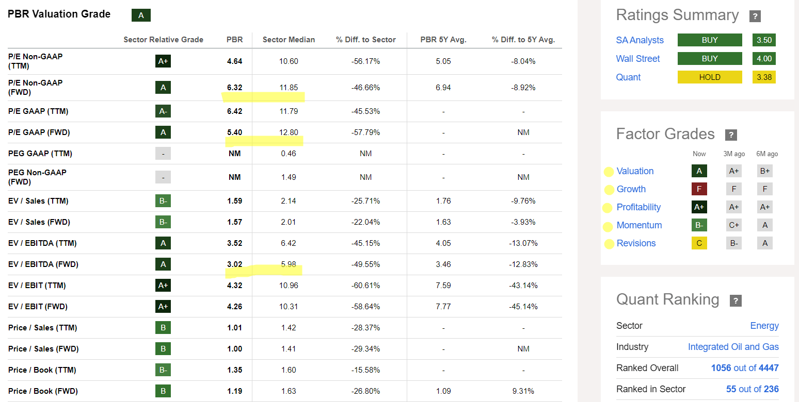Click the red F Growth grade badge
This screenshot has width=799, height=402.
pos(699,189)
